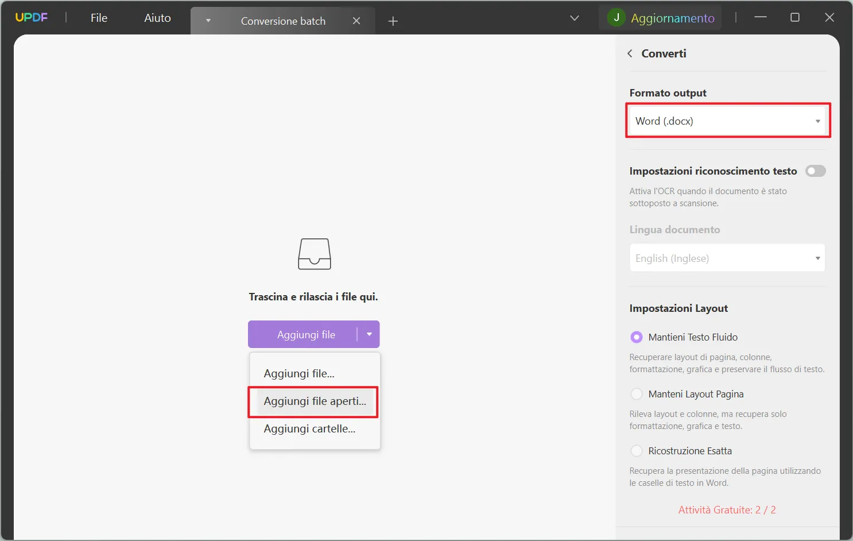
Task: Select the Conversione batch tab
Action: 283,21
